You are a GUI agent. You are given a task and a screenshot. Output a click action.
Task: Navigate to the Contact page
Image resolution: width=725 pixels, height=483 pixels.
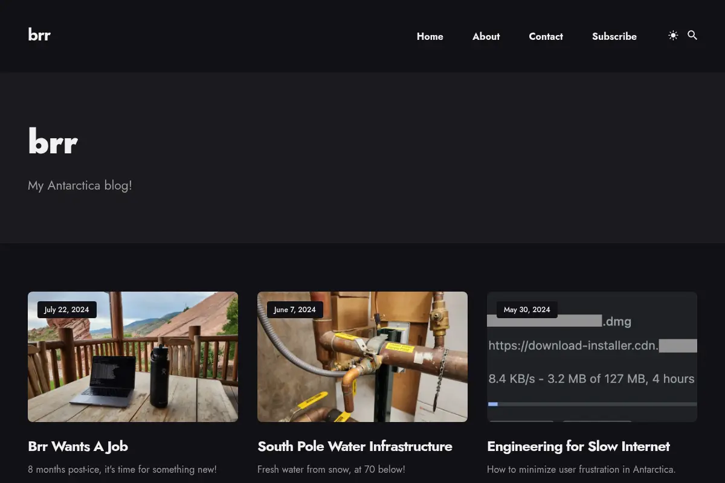(x=546, y=36)
